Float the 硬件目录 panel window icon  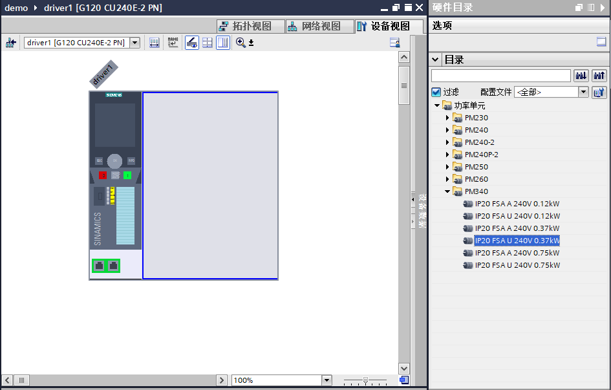pos(579,7)
